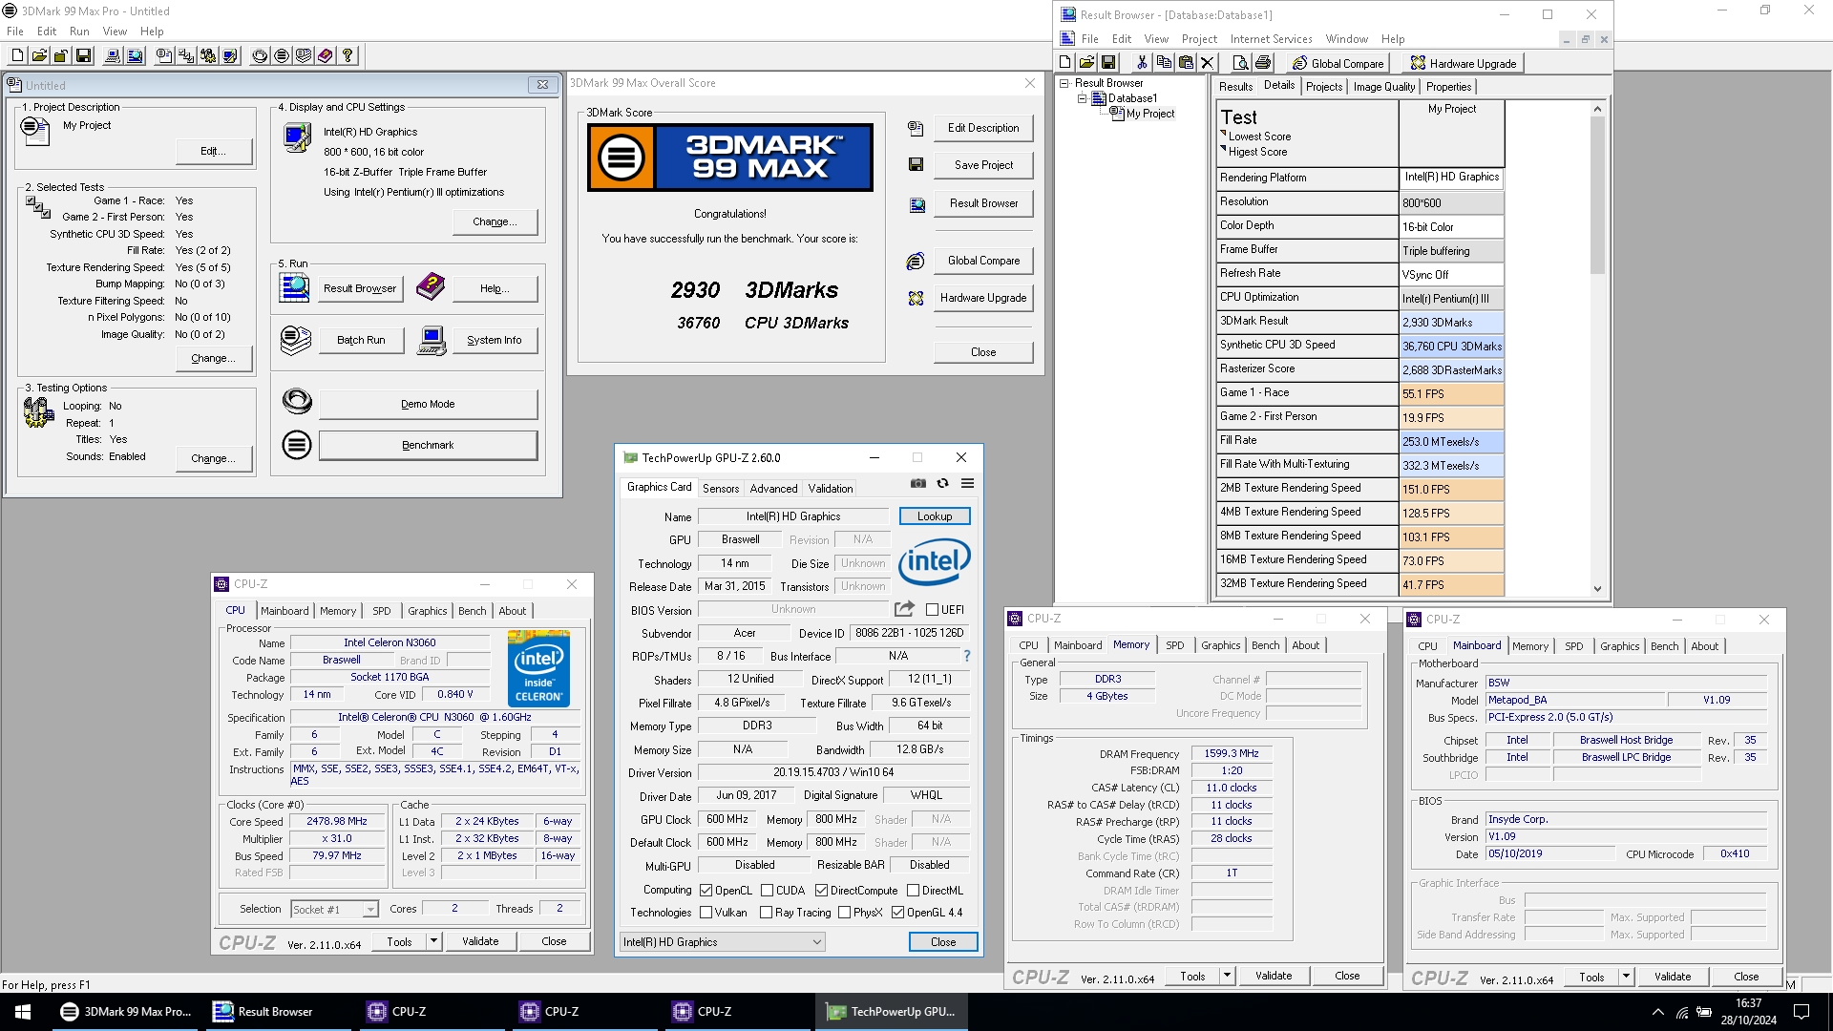Screen dimensions: 1833x1031
Task: Toggle Vulkan checkbox in GPU-Z
Action: pos(706,913)
